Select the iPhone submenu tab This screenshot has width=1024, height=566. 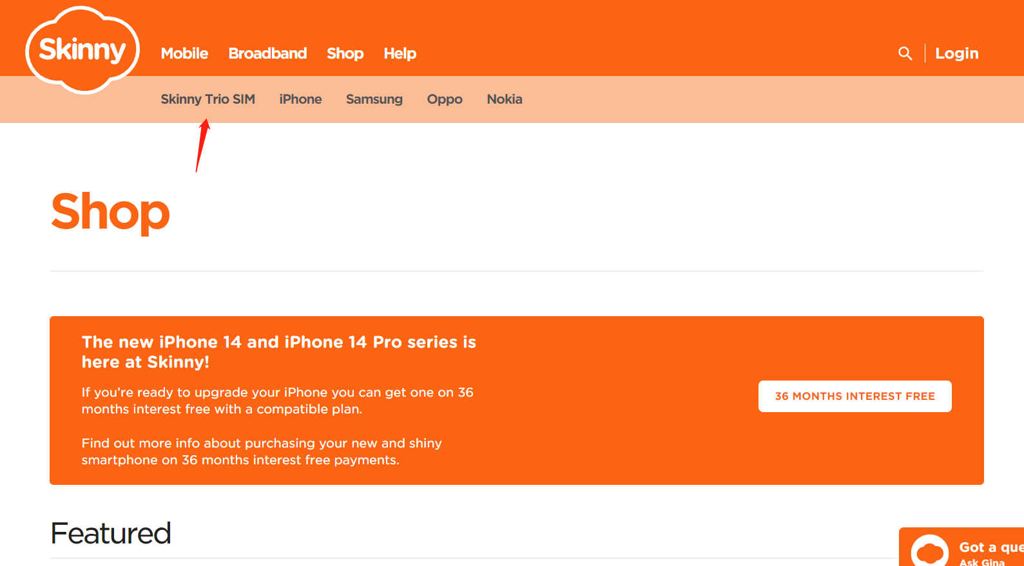pyautogui.click(x=300, y=99)
